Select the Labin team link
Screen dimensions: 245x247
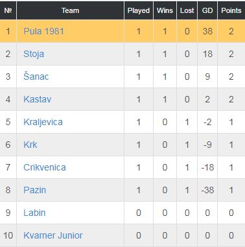(34, 213)
